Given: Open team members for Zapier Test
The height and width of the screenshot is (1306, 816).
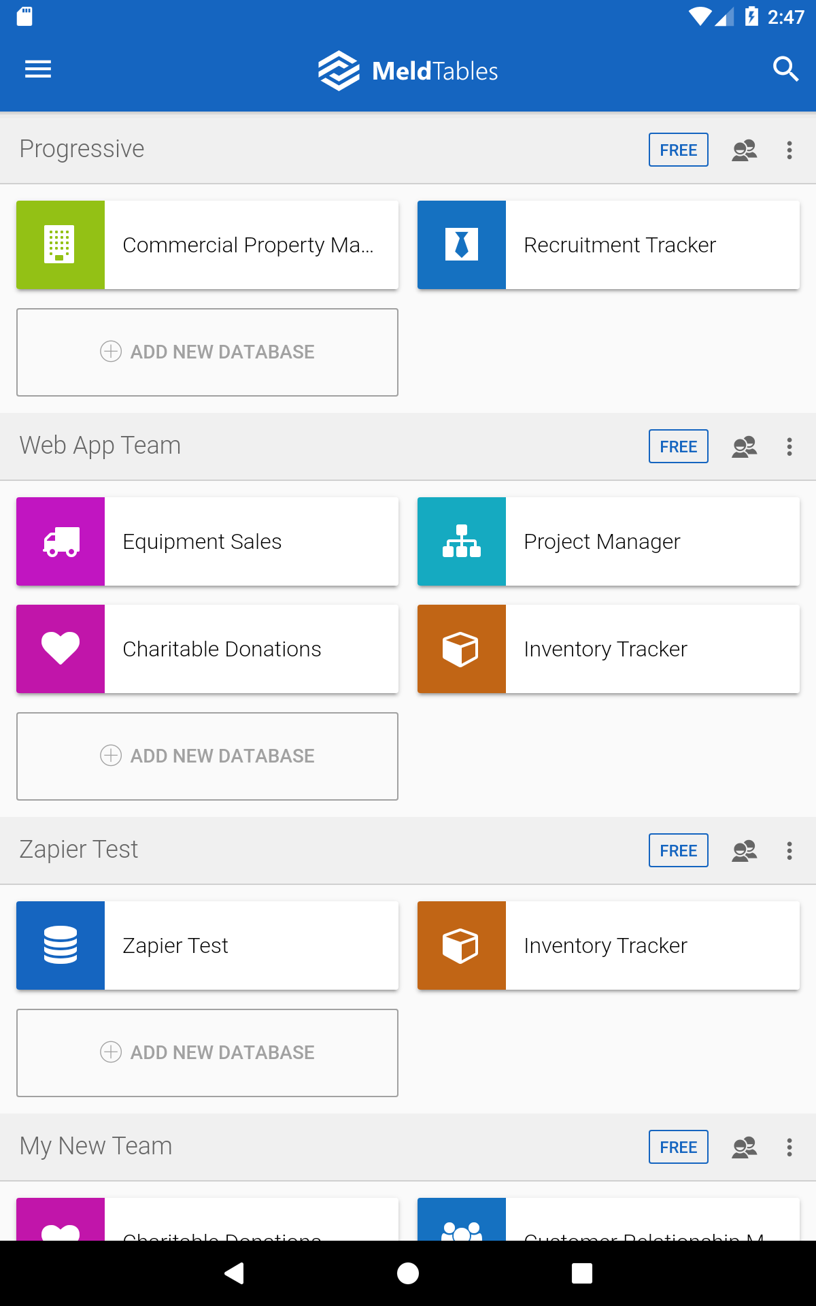Looking at the screenshot, I should 744,850.
